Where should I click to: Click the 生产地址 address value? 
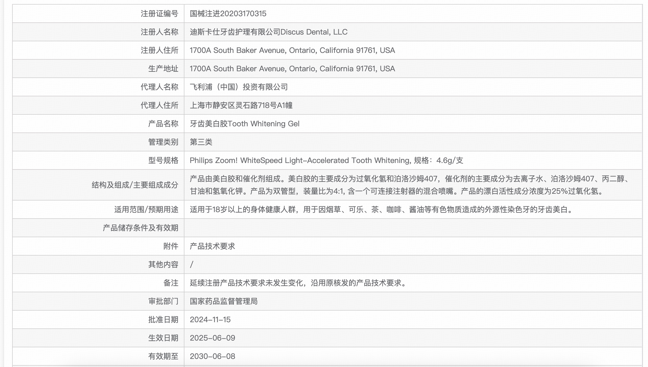(x=292, y=69)
